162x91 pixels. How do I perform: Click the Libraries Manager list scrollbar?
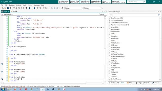[160, 30]
